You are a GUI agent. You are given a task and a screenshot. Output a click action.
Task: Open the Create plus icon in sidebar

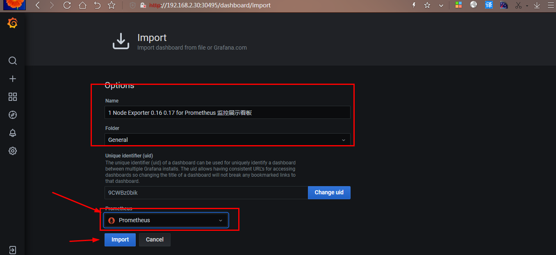pyautogui.click(x=13, y=79)
